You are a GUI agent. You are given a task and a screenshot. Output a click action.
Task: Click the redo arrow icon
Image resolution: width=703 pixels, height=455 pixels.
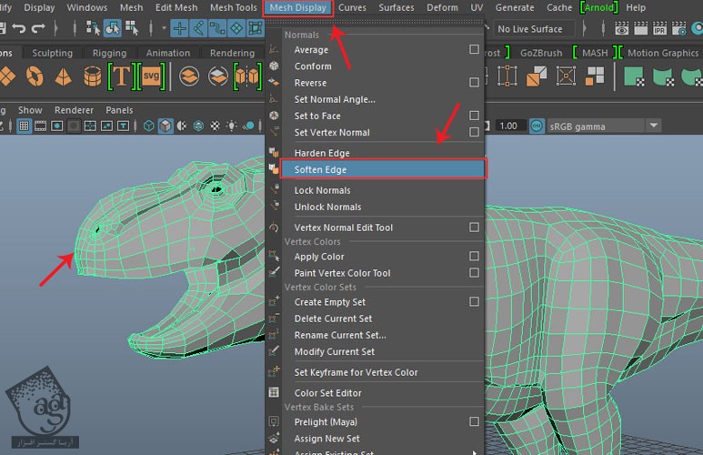pyautogui.click(x=37, y=29)
